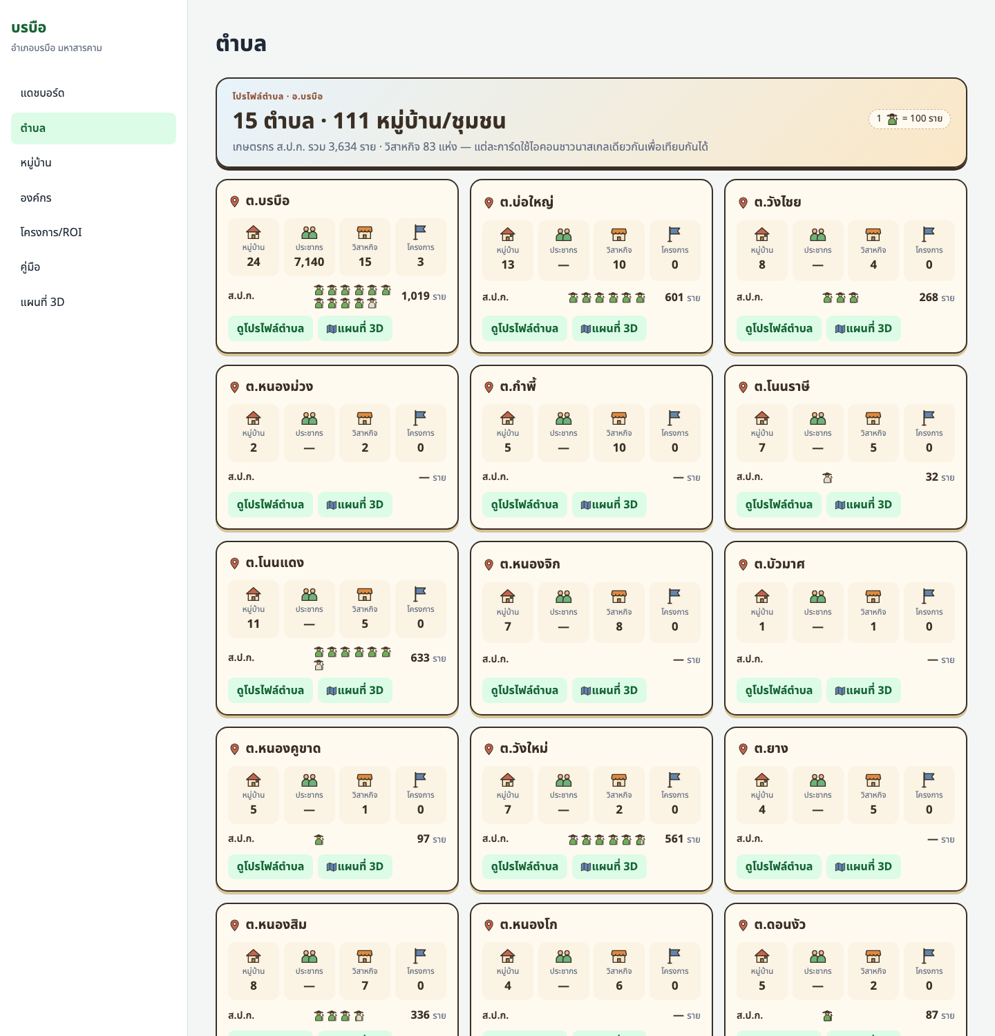Click the shop icon in ต.หนองโก card
995x1036 pixels.
click(619, 956)
